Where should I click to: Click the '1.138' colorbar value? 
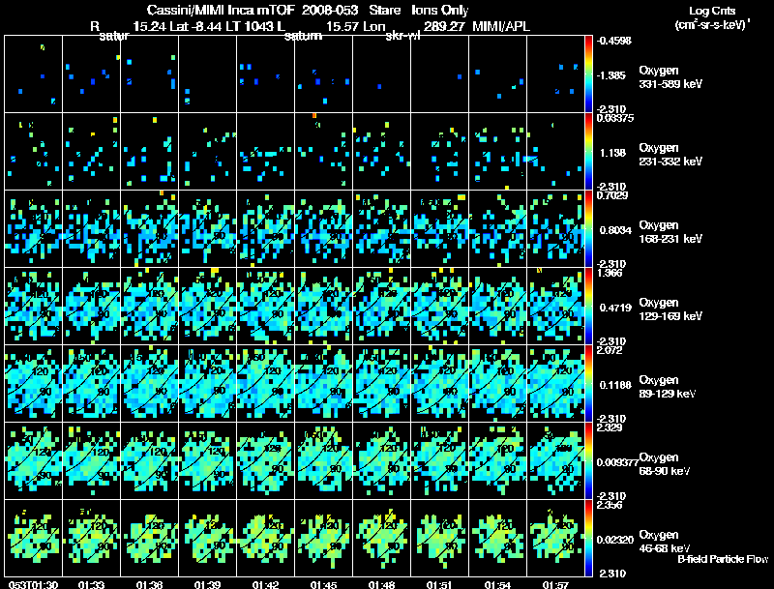click(x=612, y=153)
